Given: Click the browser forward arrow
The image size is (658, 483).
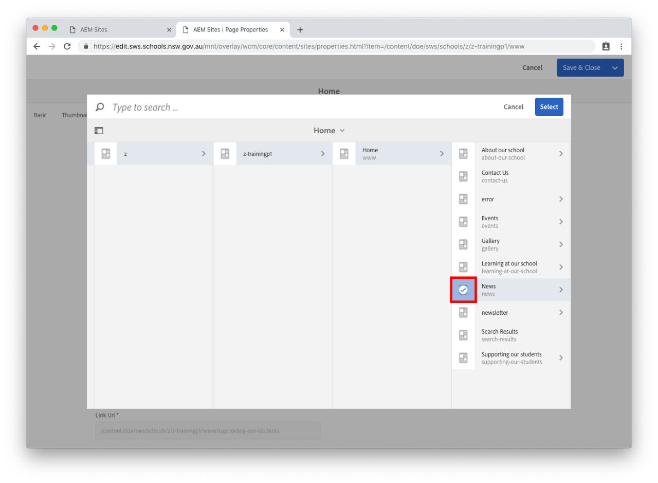Looking at the screenshot, I should 52,46.
